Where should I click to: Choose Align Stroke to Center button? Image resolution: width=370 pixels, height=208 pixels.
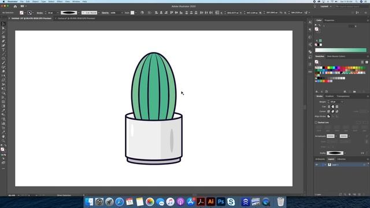[x=329, y=116]
